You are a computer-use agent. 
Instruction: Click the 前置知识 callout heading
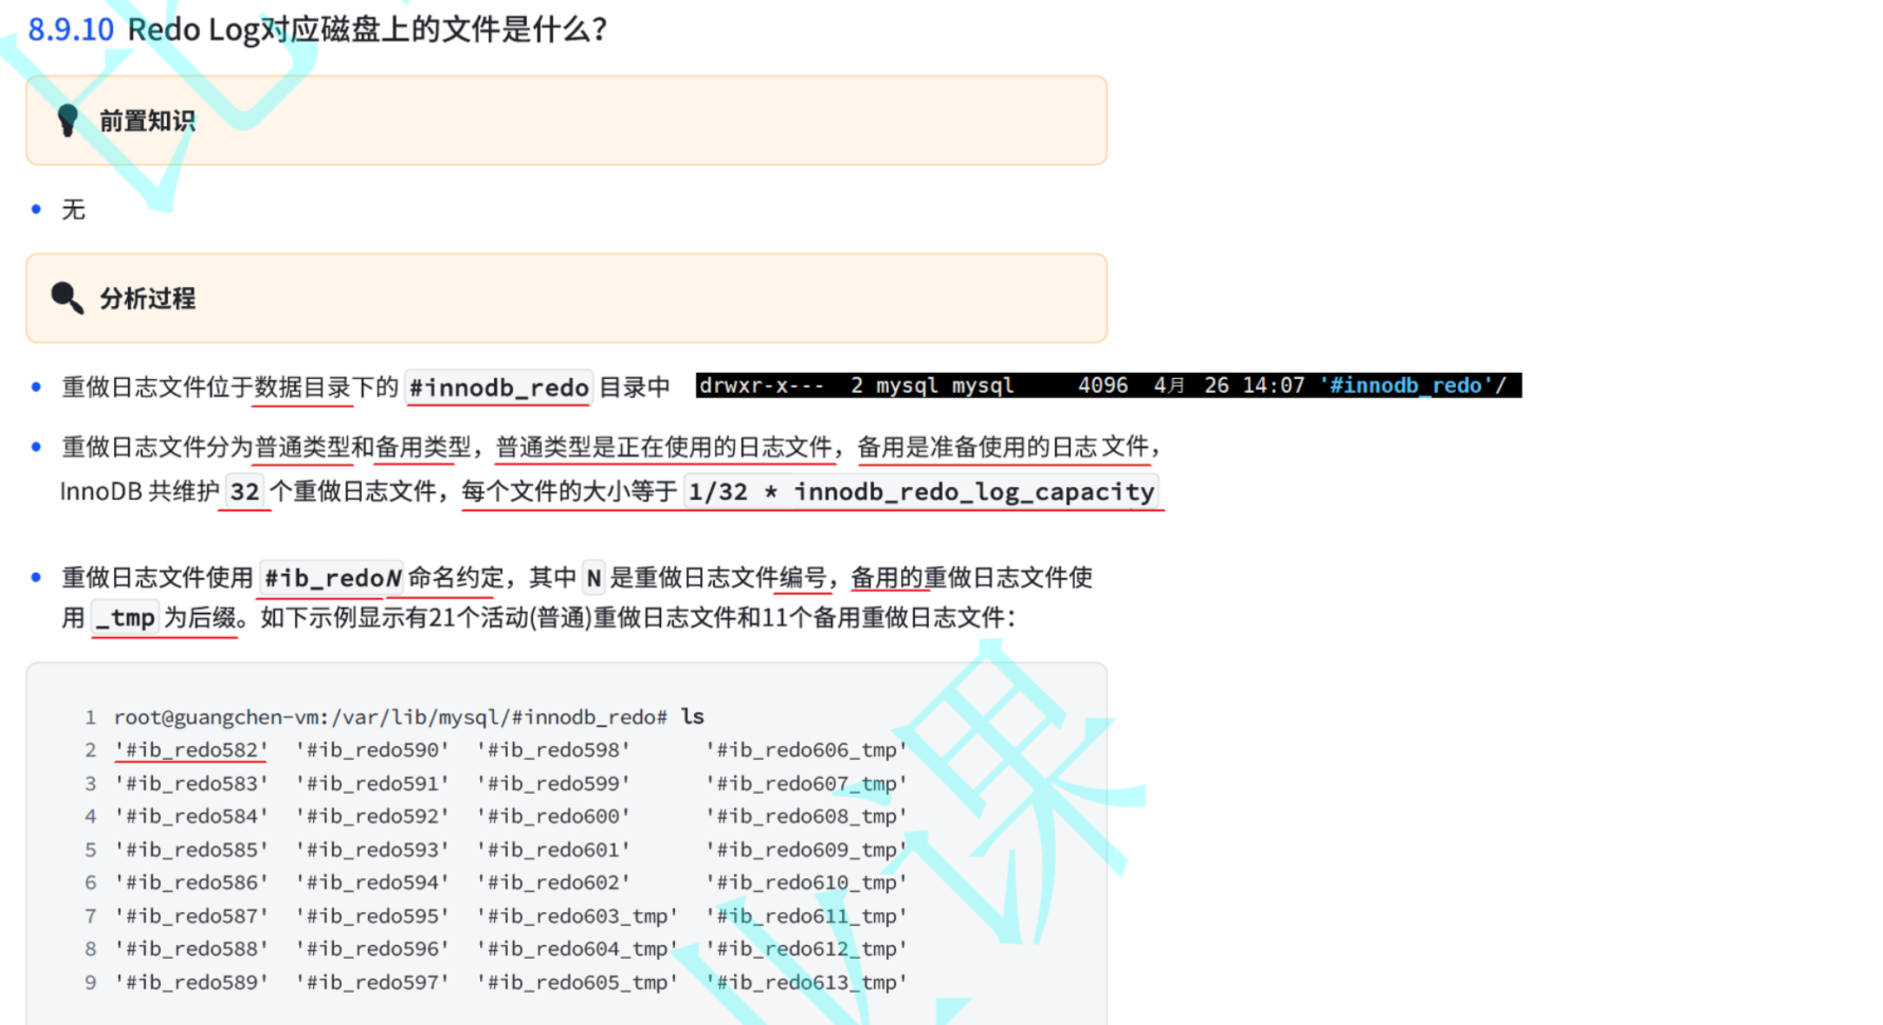coord(147,121)
